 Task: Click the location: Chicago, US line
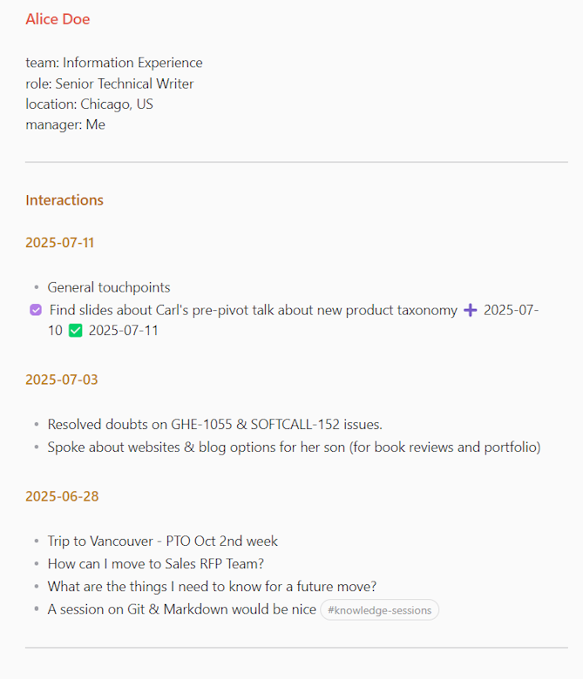point(89,104)
